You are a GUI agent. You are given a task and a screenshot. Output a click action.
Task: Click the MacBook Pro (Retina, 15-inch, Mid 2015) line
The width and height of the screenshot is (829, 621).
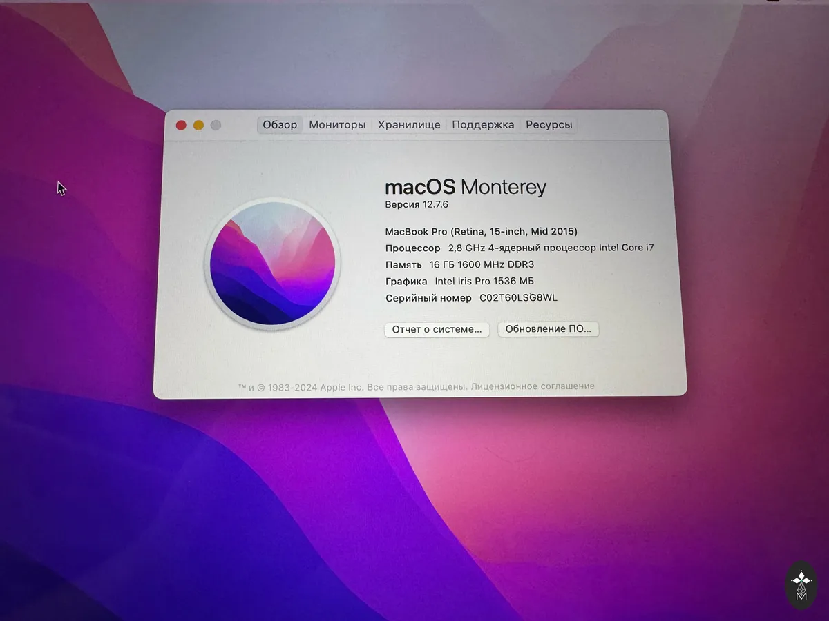[x=481, y=231]
